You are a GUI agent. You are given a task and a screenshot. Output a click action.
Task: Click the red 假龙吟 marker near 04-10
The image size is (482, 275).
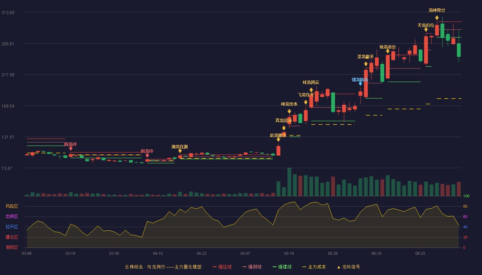(x=147, y=155)
